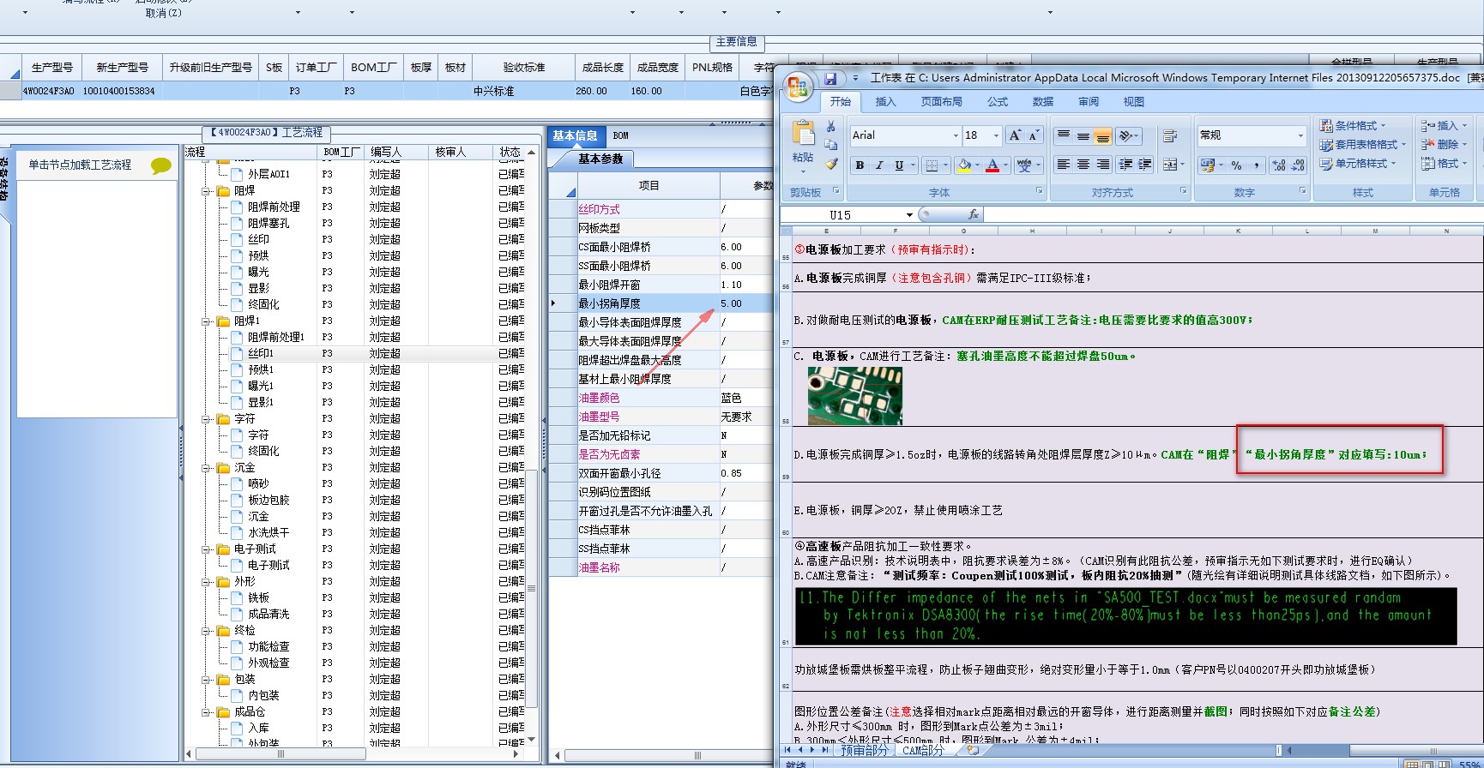Select the green PCB image in the worksheet
1484x768 pixels.
pyautogui.click(x=854, y=396)
